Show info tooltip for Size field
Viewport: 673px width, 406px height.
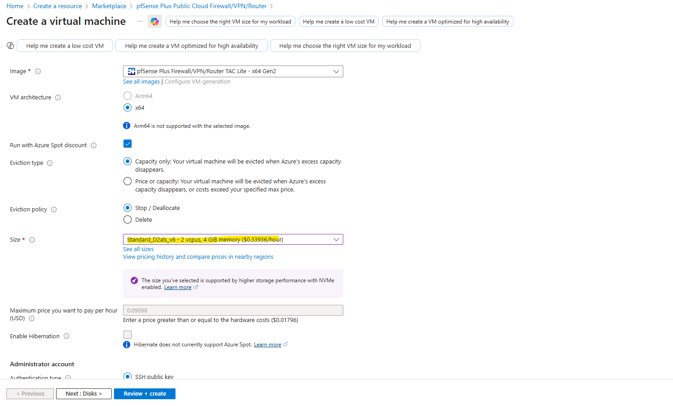click(32, 240)
